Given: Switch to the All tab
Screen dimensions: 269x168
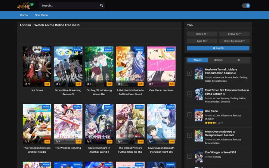Looking at the screenshot, I should click(x=239, y=60).
